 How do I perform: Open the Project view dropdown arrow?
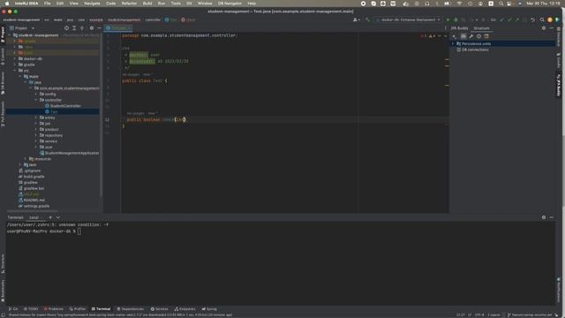(x=33, y=28)
